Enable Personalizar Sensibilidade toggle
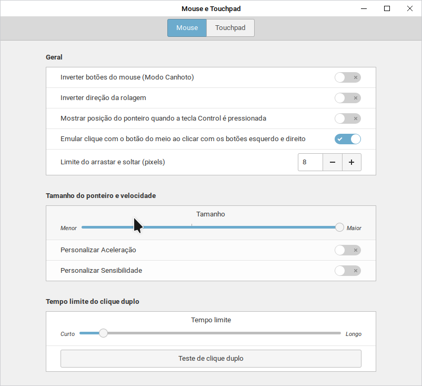Screen dimensions: 422x386 tap(348, 271)
